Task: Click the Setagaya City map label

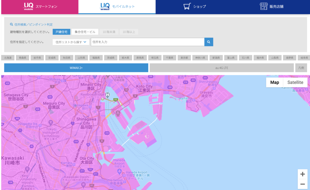Action: [x=16, y=97]
